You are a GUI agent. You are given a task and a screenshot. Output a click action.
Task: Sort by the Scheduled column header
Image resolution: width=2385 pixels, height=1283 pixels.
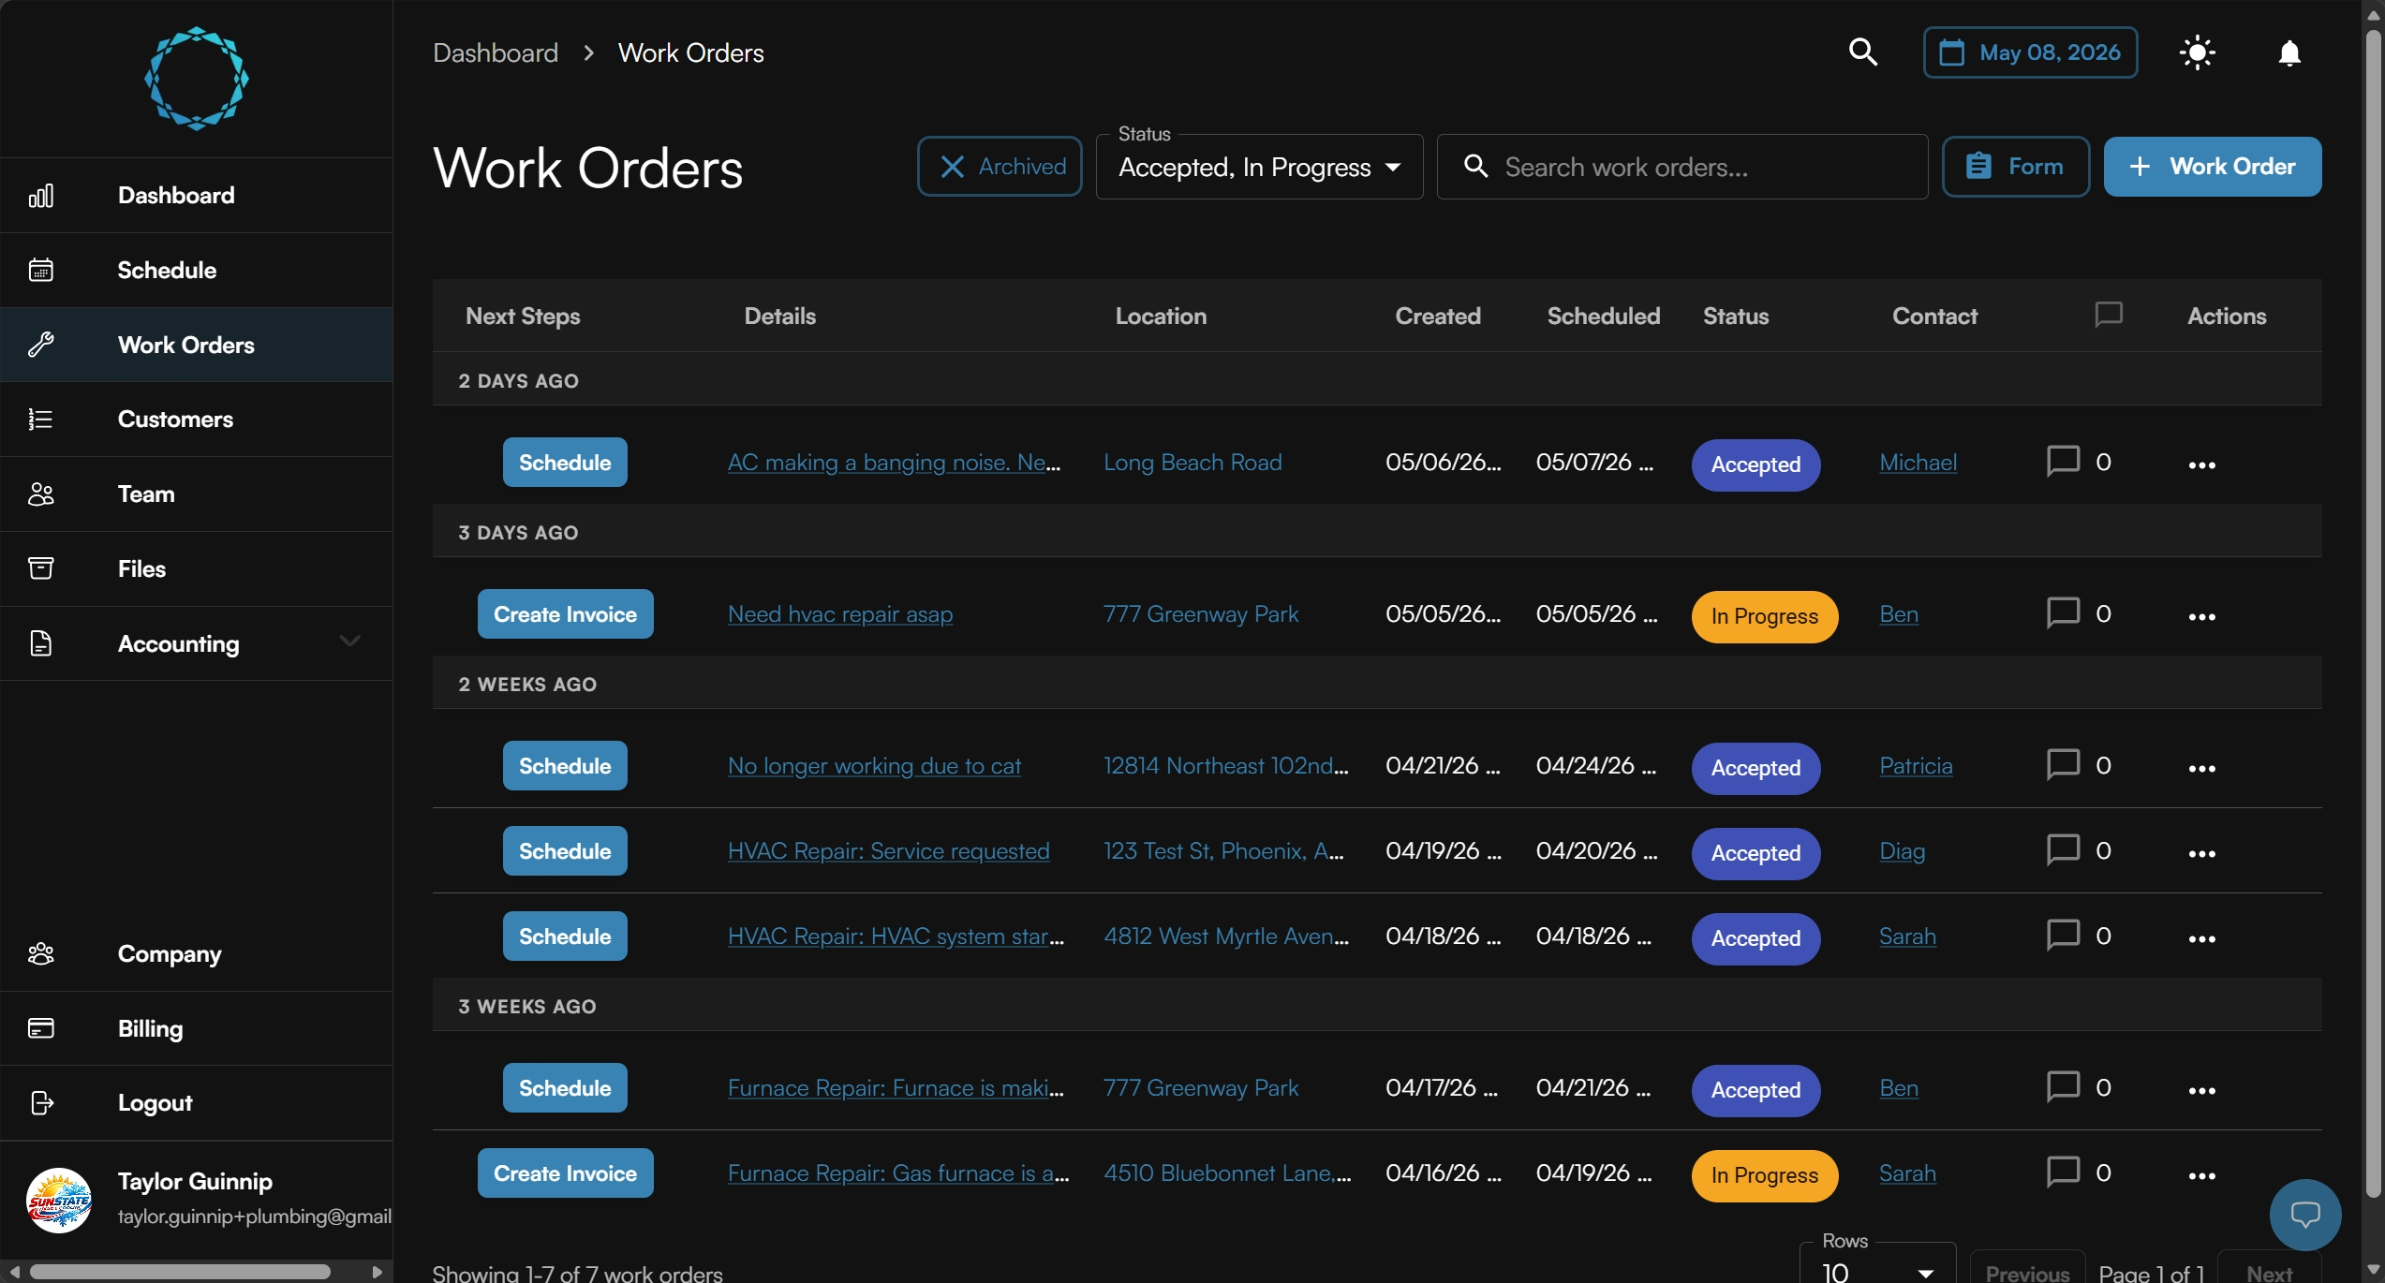coord(1603,317)
